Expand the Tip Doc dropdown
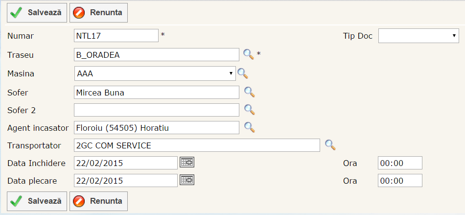This screenshot has height=215, width=465. pyautogui.click(x=418, y=36)
